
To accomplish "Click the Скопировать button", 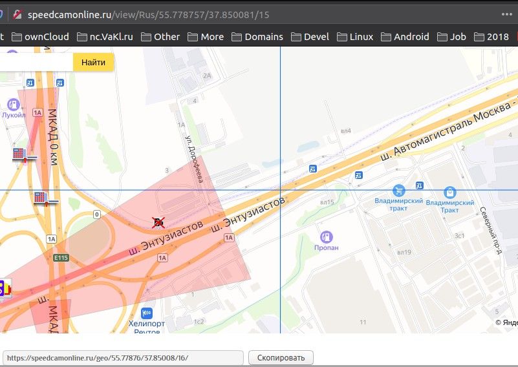I will 281,357.
